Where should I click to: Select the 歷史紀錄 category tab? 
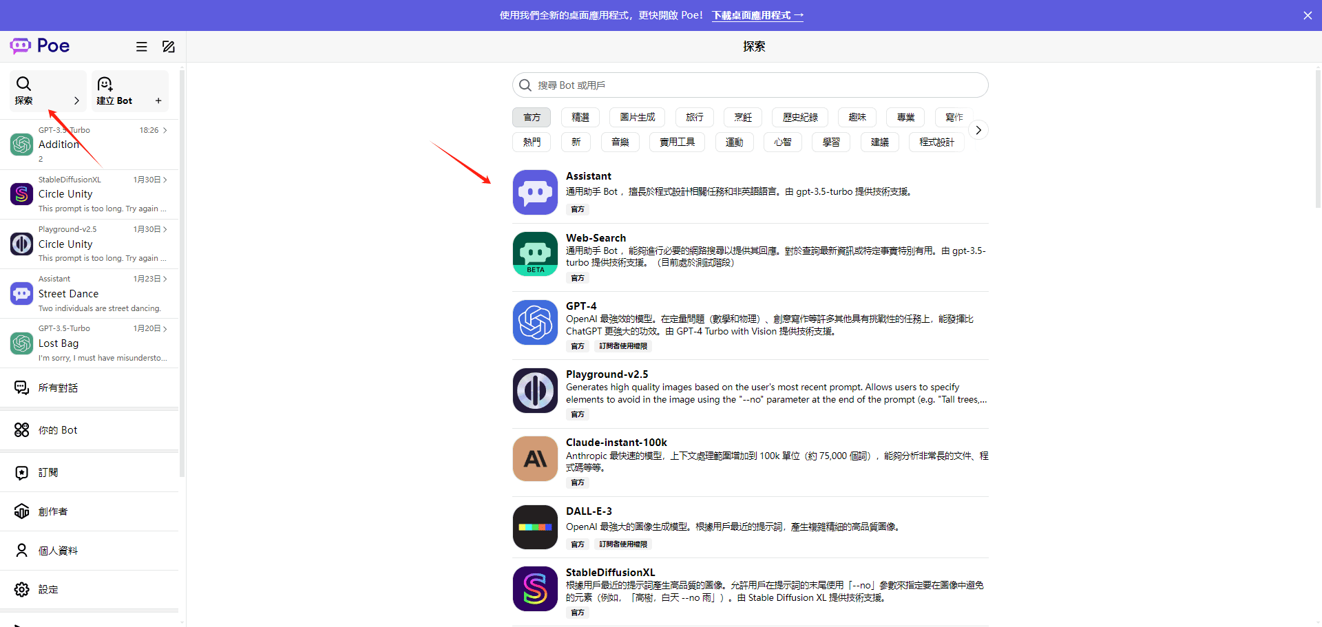pyautogui.click(x=800, y=118)
